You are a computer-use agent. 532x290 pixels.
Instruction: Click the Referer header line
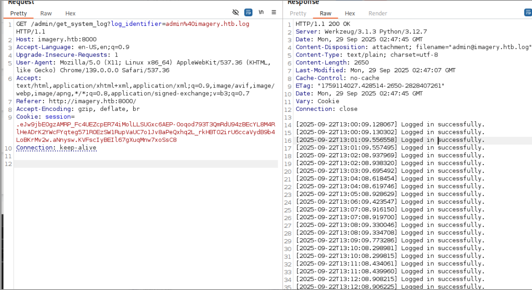point(76,101)
